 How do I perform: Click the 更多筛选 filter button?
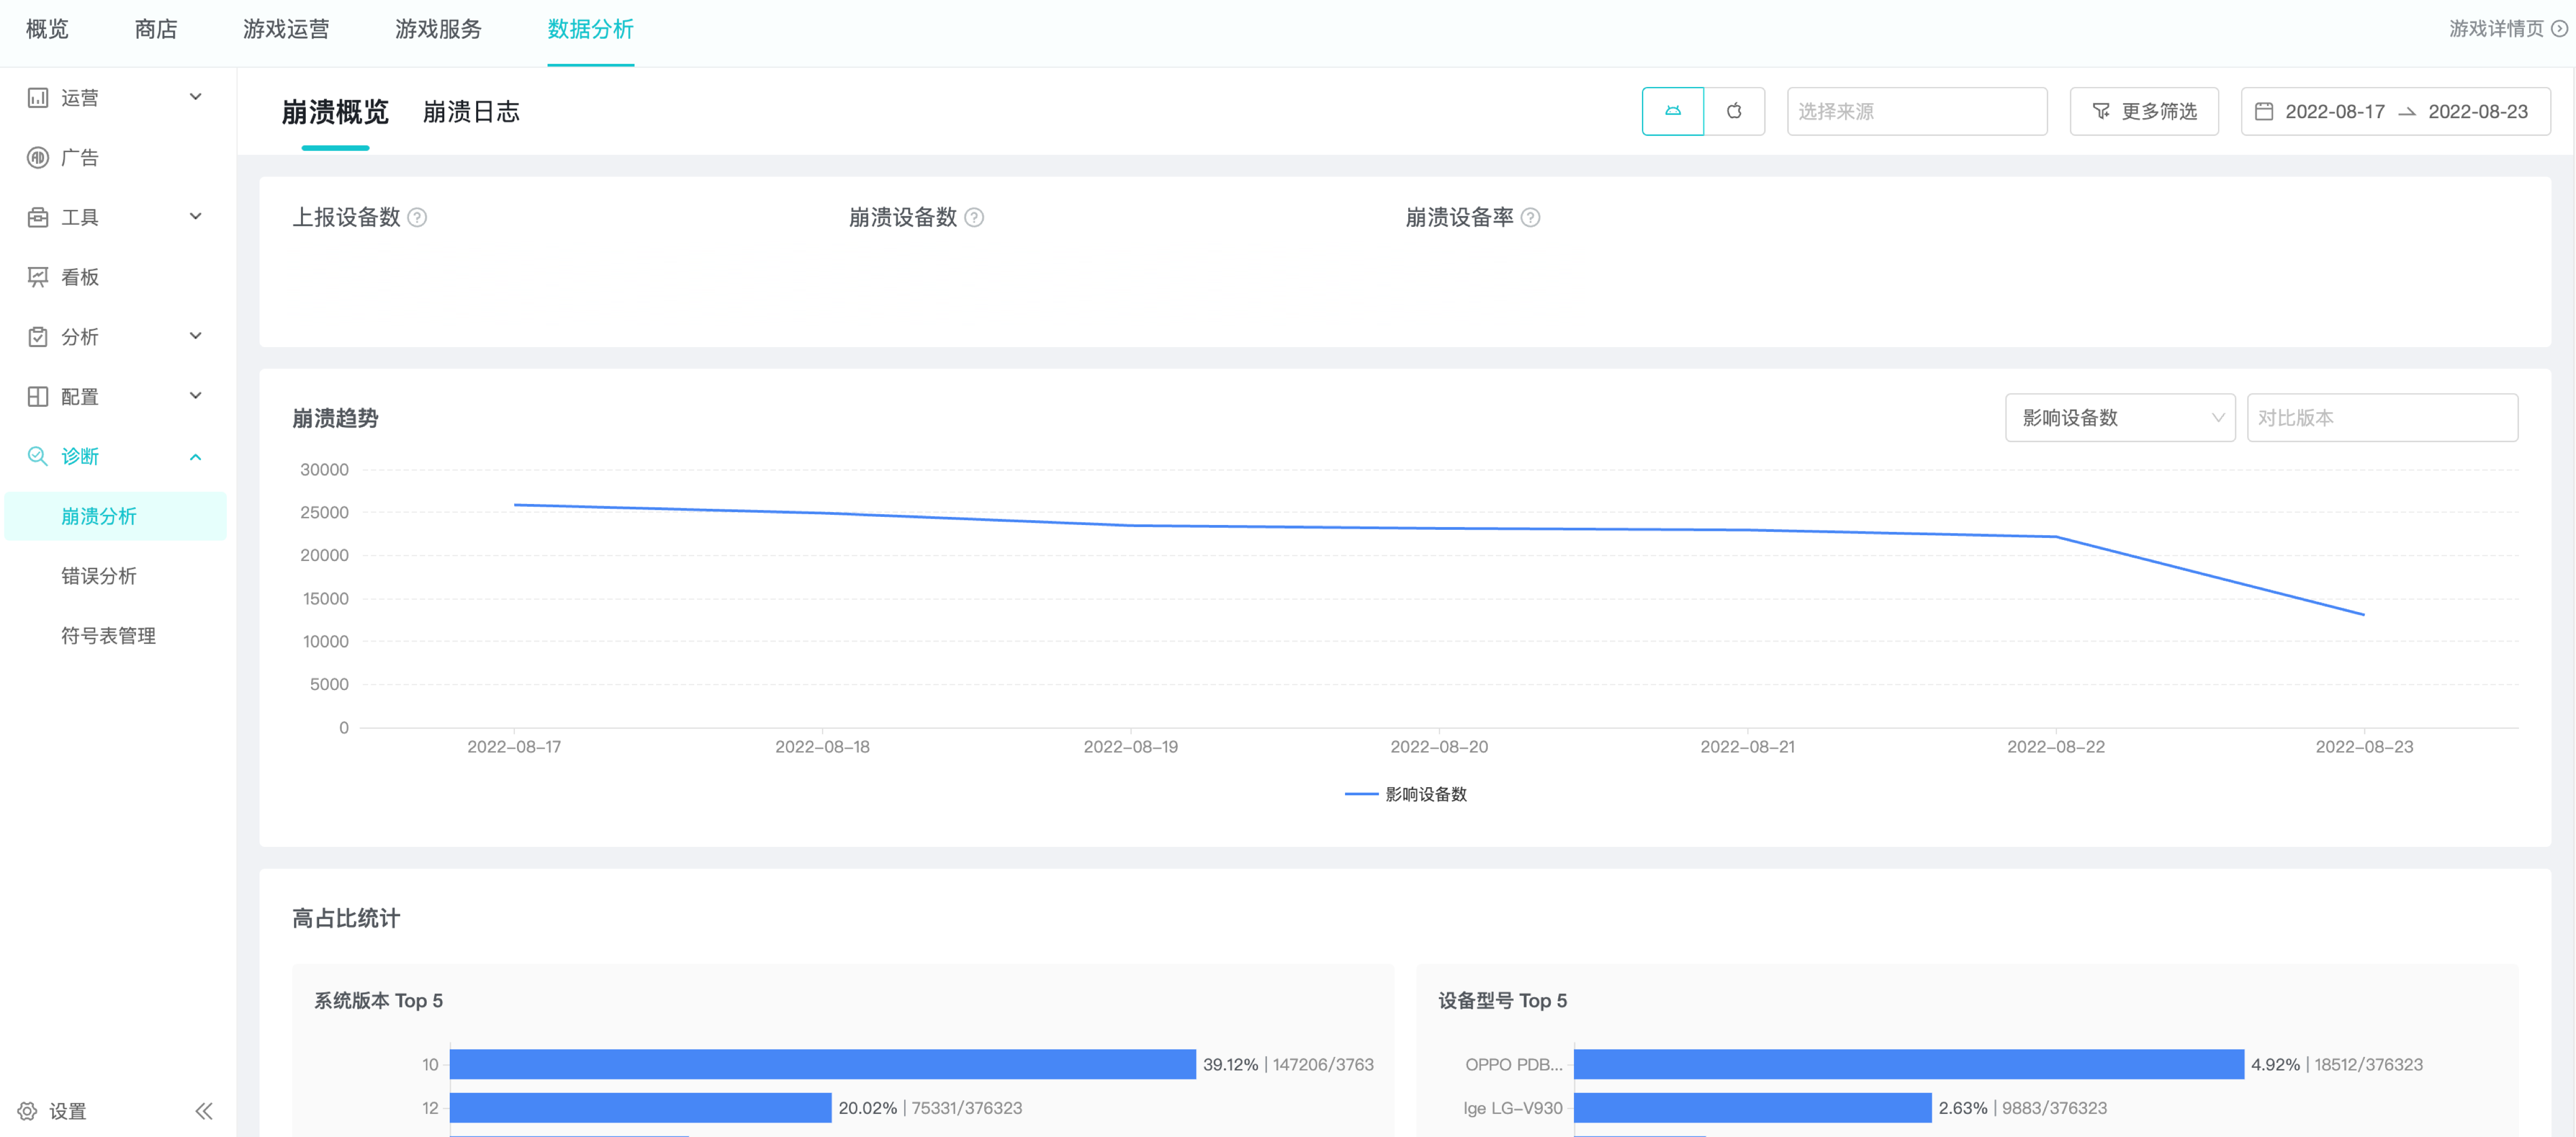coord(2144,111)
